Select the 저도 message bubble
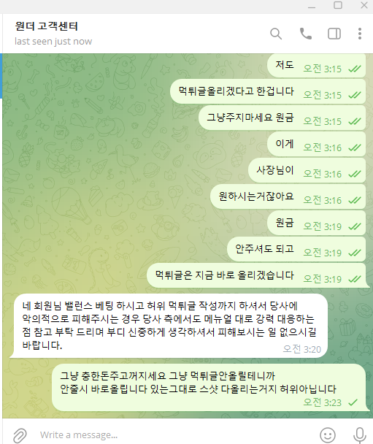Screen dimensions: 373x444 (x=316, y=66)
